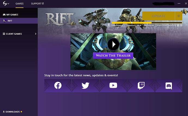The image size is (188, 116).
Task: Play the RIFT trailer video
Action: (113, 44)
